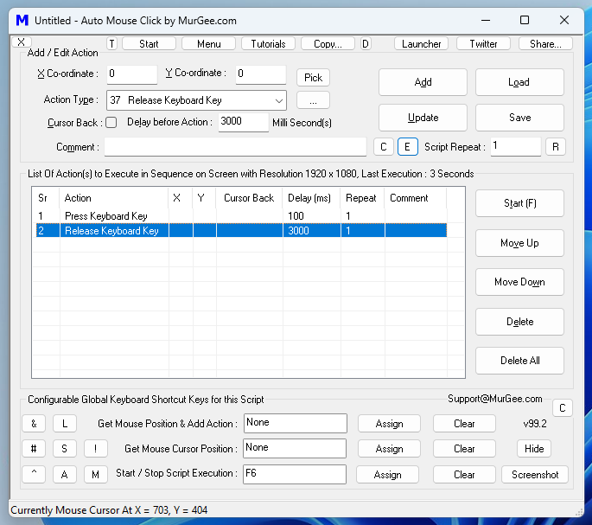The image size is (592, 525).
Task: Toggle the Cursor Back checkbox
Action: pos(111,123)
